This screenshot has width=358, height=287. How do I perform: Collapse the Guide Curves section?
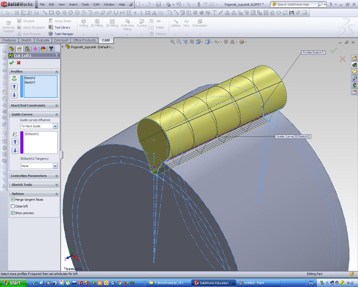click(x=56, y=114)
